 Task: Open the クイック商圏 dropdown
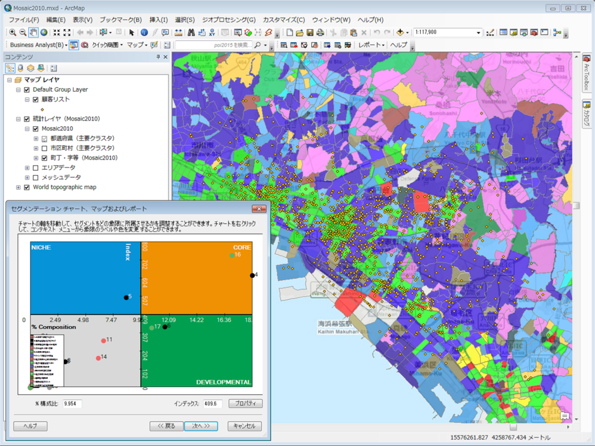(107, 45)
